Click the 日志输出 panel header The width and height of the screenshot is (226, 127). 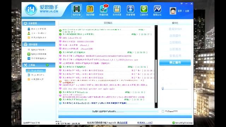point(108,23)
